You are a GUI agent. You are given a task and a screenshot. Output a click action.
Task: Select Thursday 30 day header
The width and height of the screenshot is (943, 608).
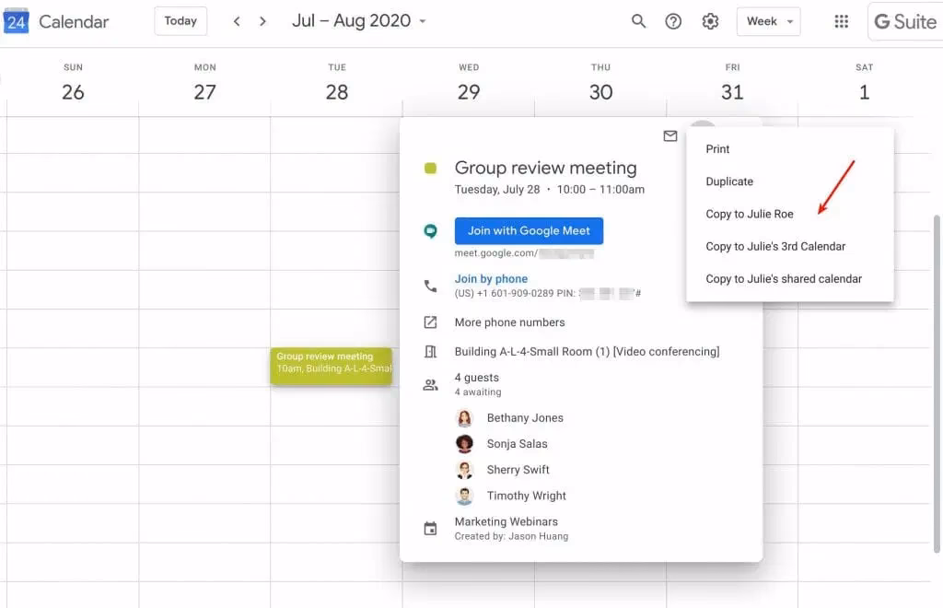click(600, 83)
